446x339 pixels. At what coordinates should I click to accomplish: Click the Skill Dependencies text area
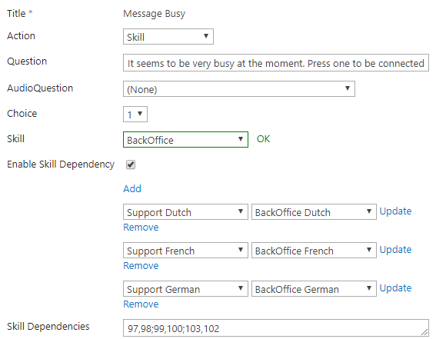(x=275, y=328)
